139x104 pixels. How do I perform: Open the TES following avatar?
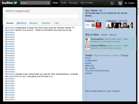tap(88, 25)
